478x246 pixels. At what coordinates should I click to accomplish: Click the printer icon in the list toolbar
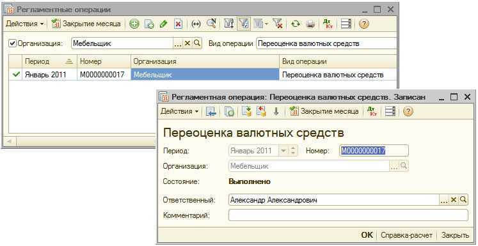(310, 24)
